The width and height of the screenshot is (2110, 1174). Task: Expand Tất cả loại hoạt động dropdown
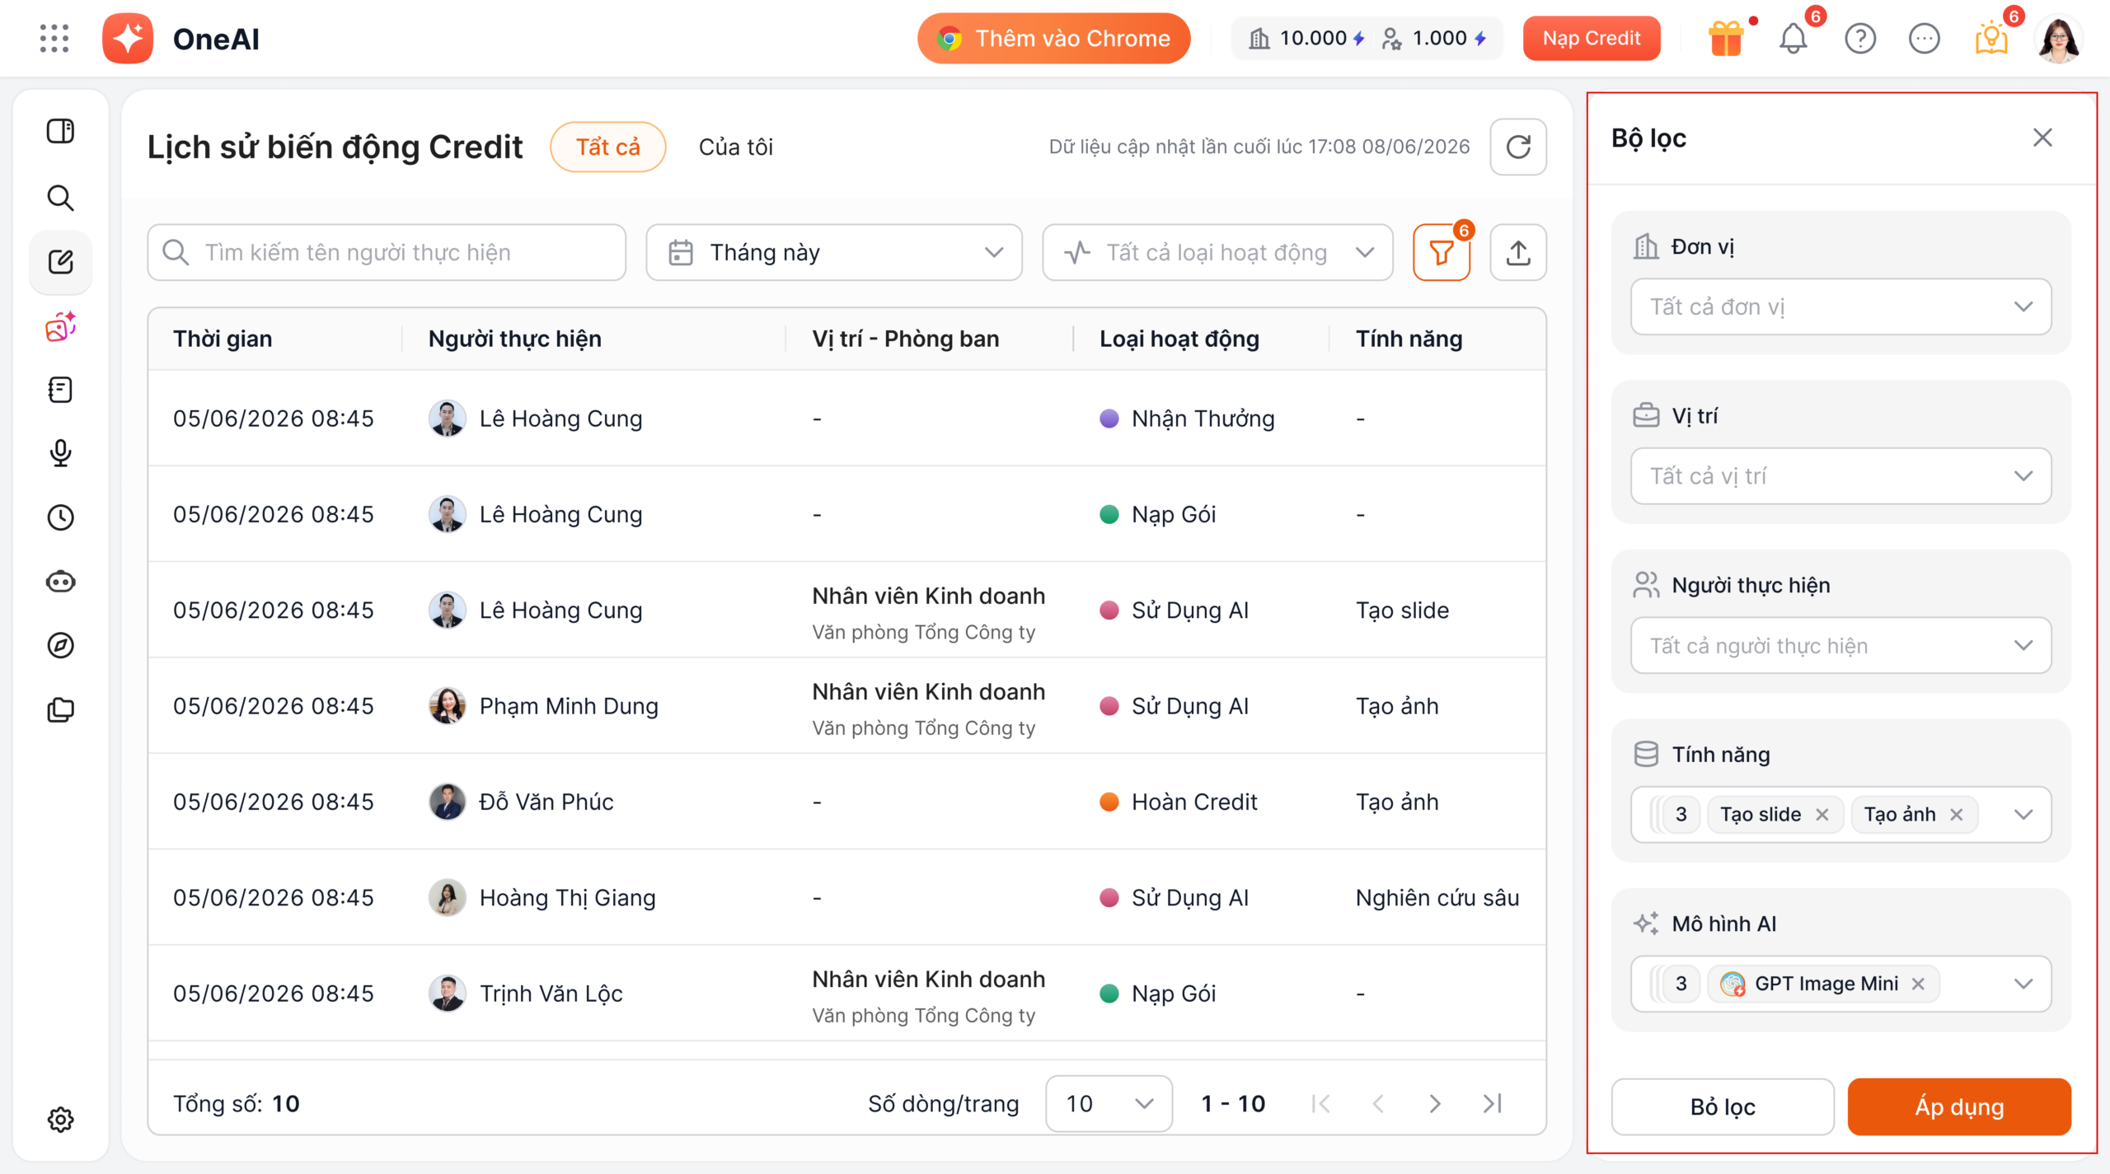pos(1217,252)
